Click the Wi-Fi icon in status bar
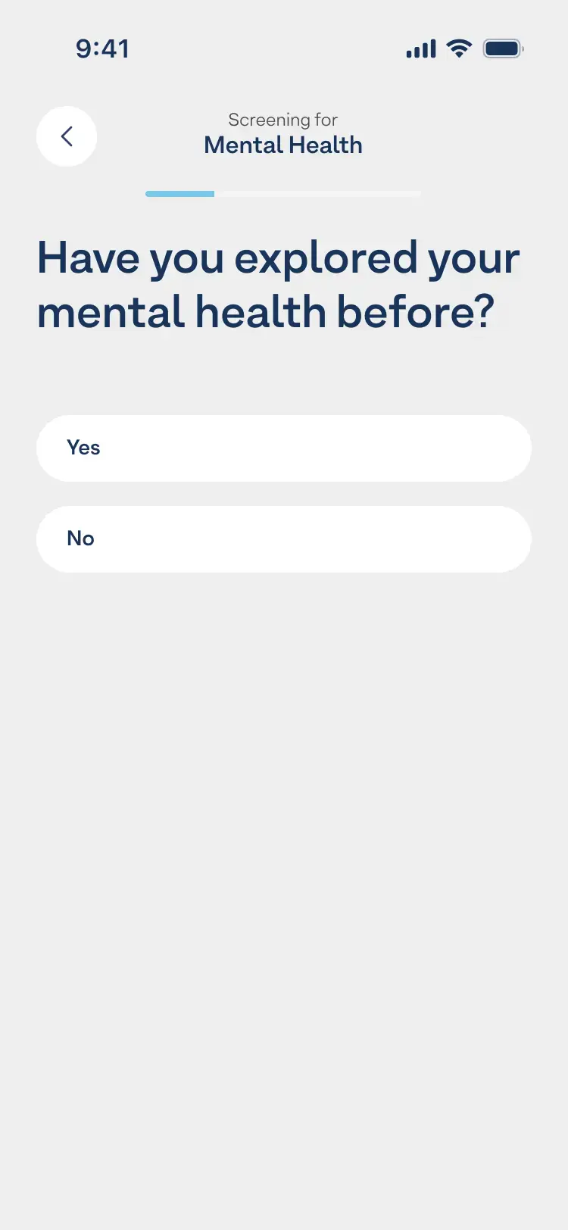568x1230 pixels. pos(459,48)
